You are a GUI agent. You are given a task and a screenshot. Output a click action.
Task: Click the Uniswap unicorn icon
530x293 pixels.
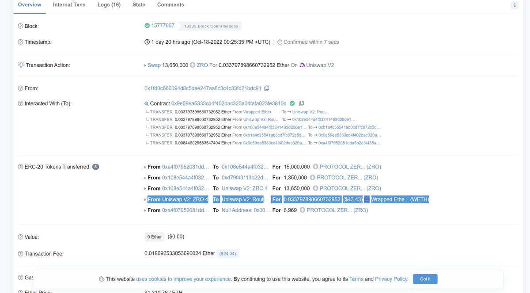(x=302, y=65)
